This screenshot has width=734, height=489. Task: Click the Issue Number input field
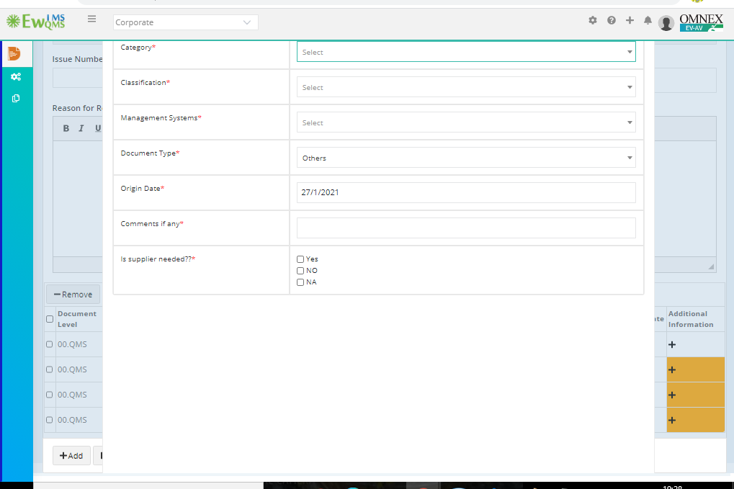[x=78, y=78]
